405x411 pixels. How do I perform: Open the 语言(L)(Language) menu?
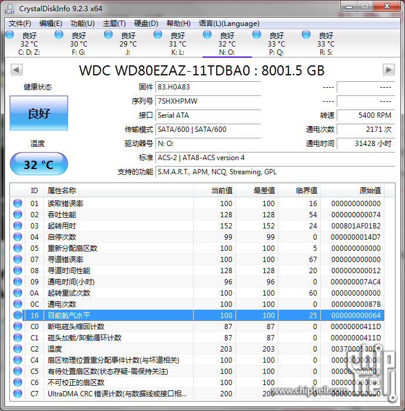pyautogui.click(x=229, y=24)
